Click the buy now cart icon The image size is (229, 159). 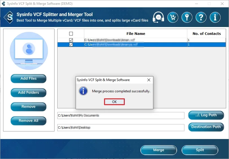coord(173,17)
